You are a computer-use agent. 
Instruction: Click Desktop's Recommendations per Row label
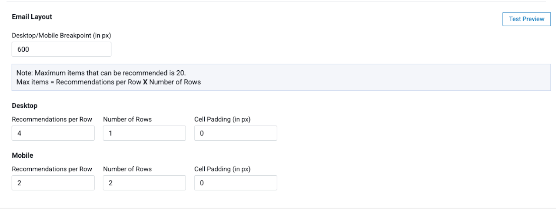click(52, 119)
